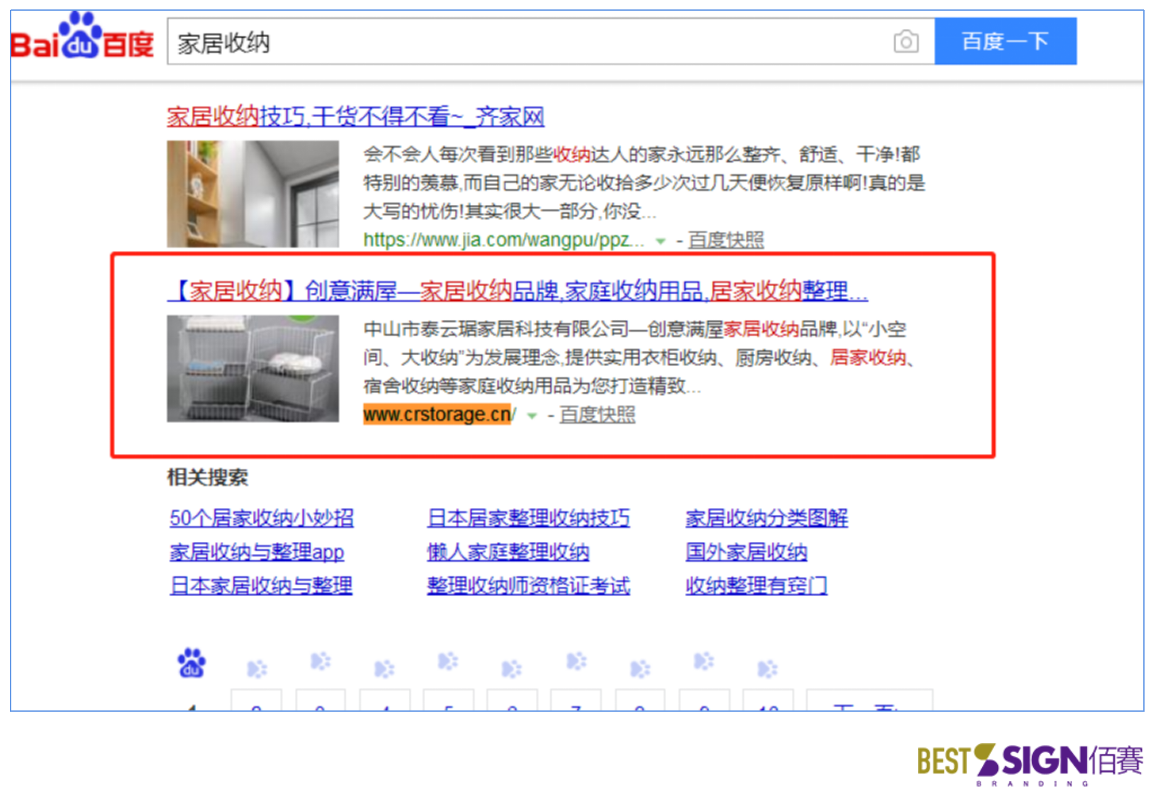Open the 创意满屋 家居收纳品牌 result title
Image resolution: width=1154 pixels, height=806 pixels.
(x=518, y=291)
